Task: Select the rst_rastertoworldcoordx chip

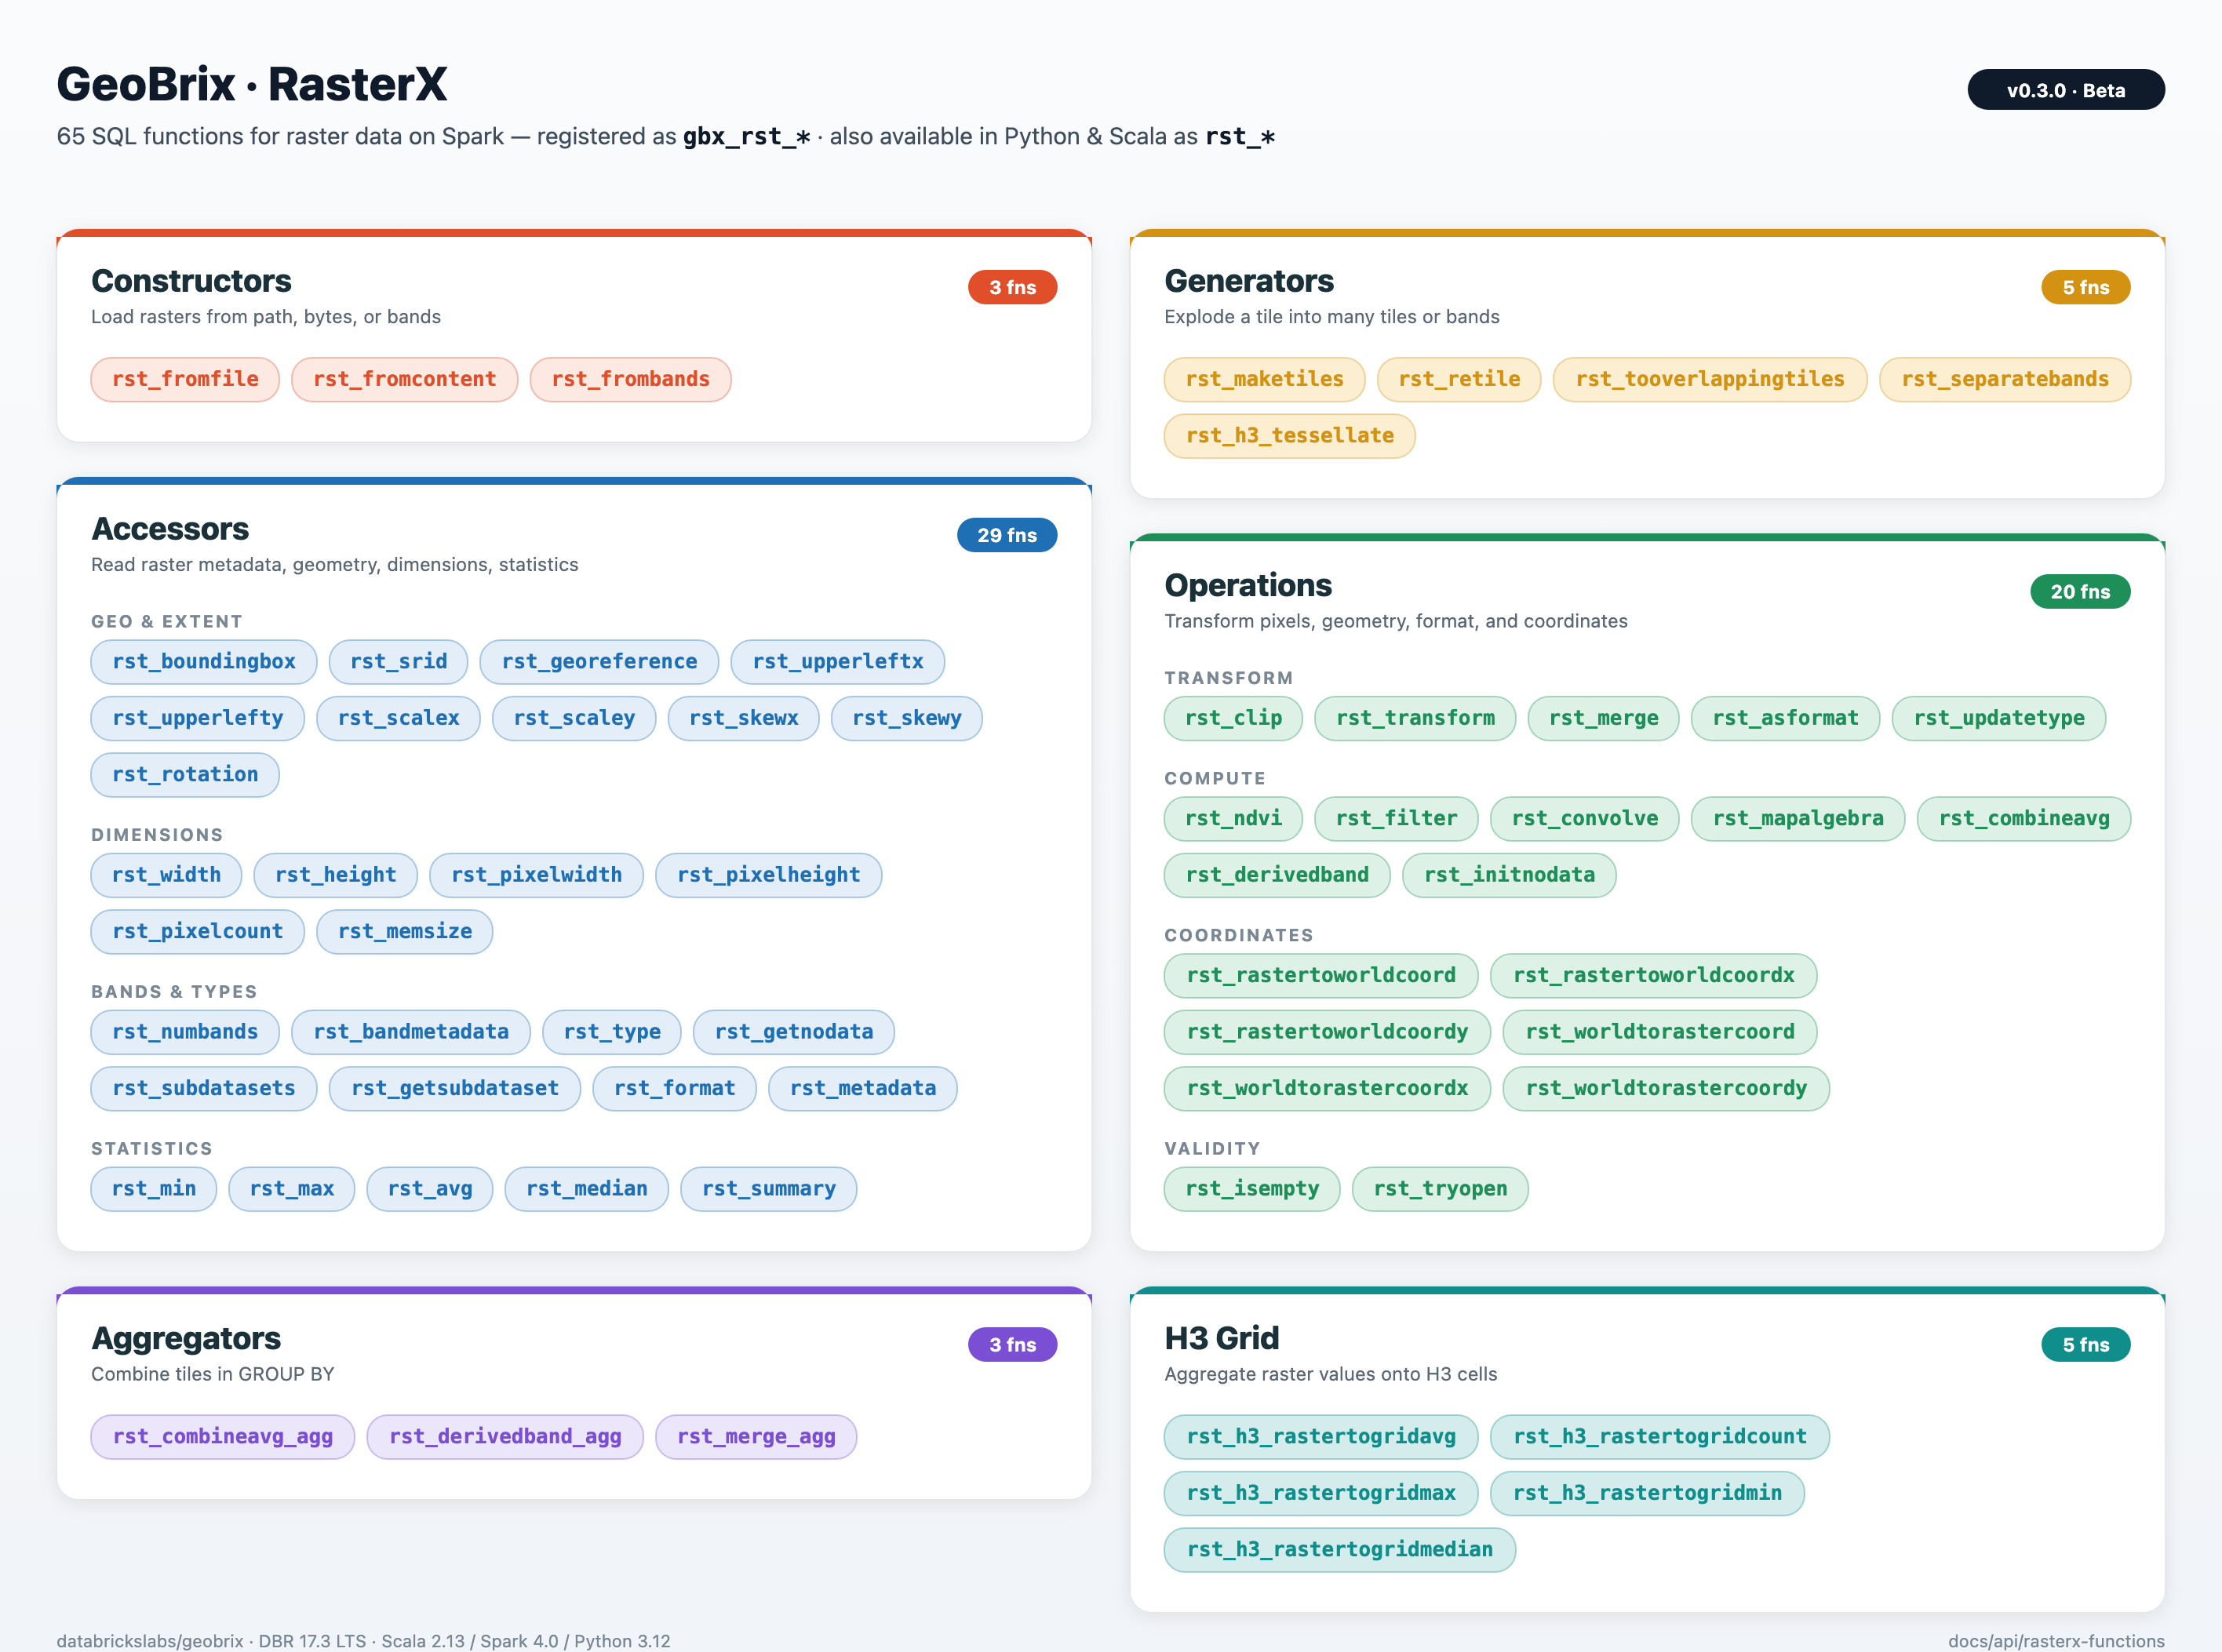Action: click(x=1654, y=976)
